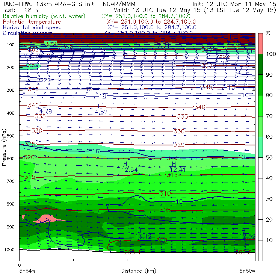The image size is (278, 278).
Task: Click the '90' colorbar tick label
Action: click(x=269, y=75)
